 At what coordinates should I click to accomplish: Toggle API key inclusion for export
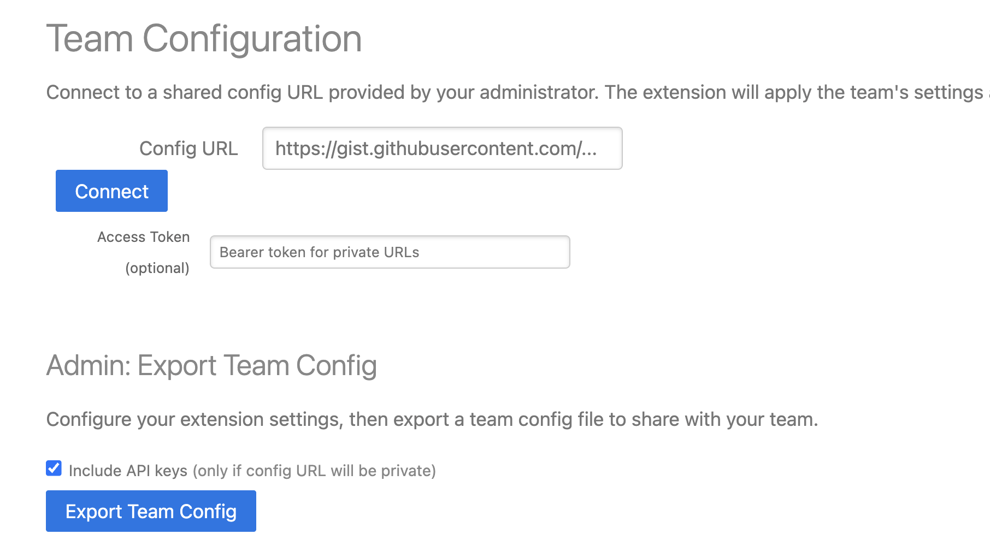point(54,468)
